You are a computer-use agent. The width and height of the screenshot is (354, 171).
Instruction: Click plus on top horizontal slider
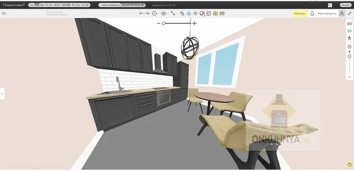click(195, 23)
